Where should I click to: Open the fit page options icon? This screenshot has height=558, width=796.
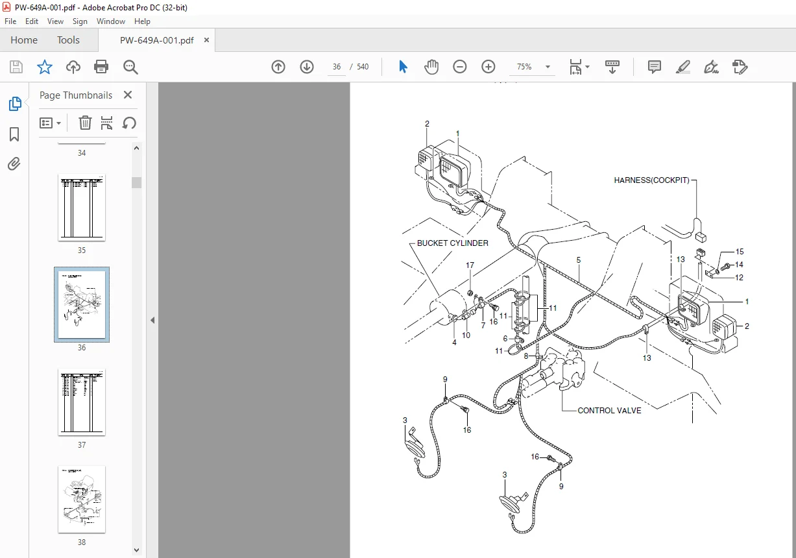tap(575, 67)
